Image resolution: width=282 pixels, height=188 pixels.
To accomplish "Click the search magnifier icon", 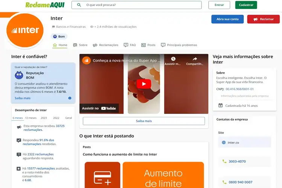I will point(79,5).
